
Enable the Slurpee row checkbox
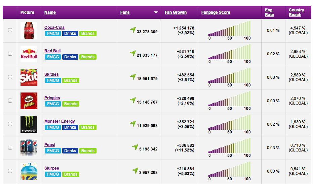coord(10,171)
